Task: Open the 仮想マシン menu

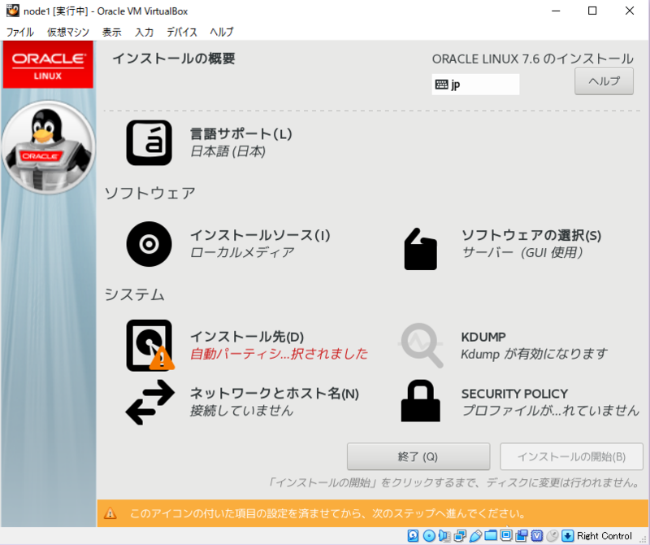Action: [x=68, y=32]
